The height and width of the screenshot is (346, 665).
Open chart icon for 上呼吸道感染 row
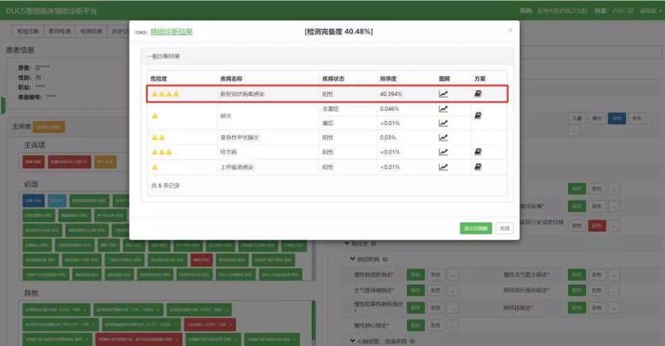443,167
